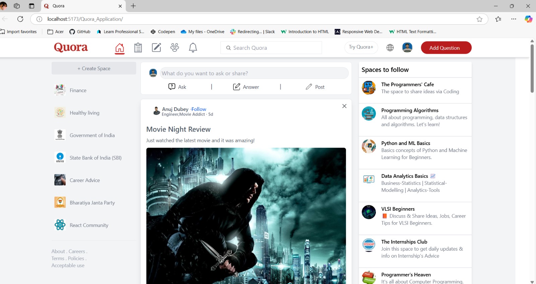Open the Introduction to HTML bookmark
The height and width of the screenshot is (284, 536).
[x=305, y=32]
